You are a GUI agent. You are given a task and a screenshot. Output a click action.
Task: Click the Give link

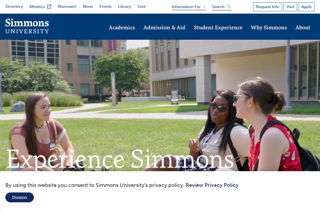pos(142,6)
